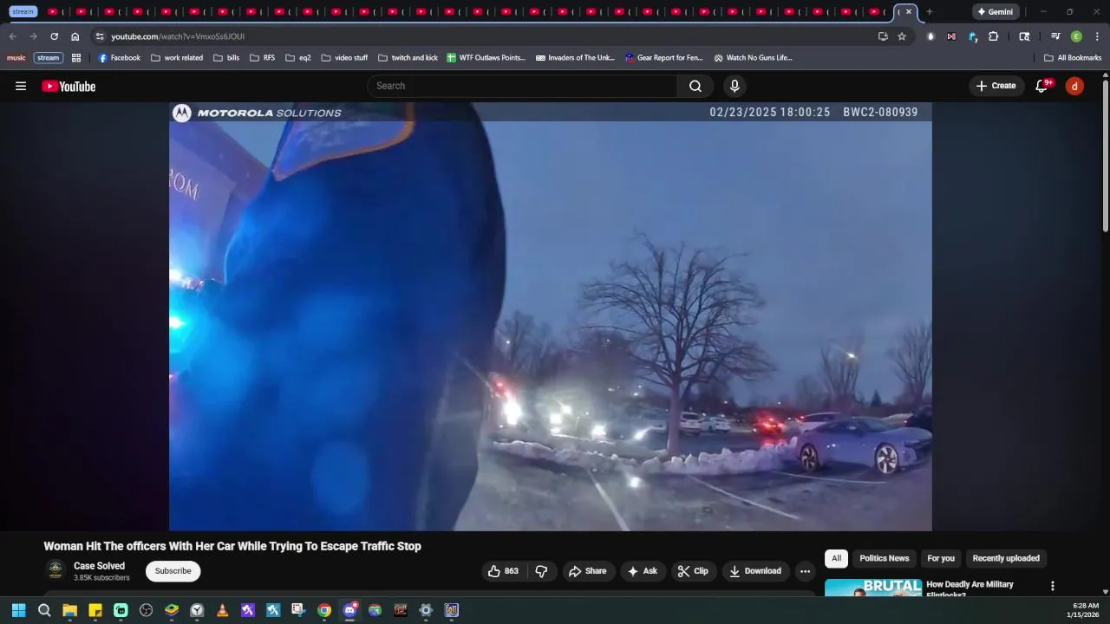Go to browser home page
Viewport: 1110px width, 624px height.
click(75, 36)
